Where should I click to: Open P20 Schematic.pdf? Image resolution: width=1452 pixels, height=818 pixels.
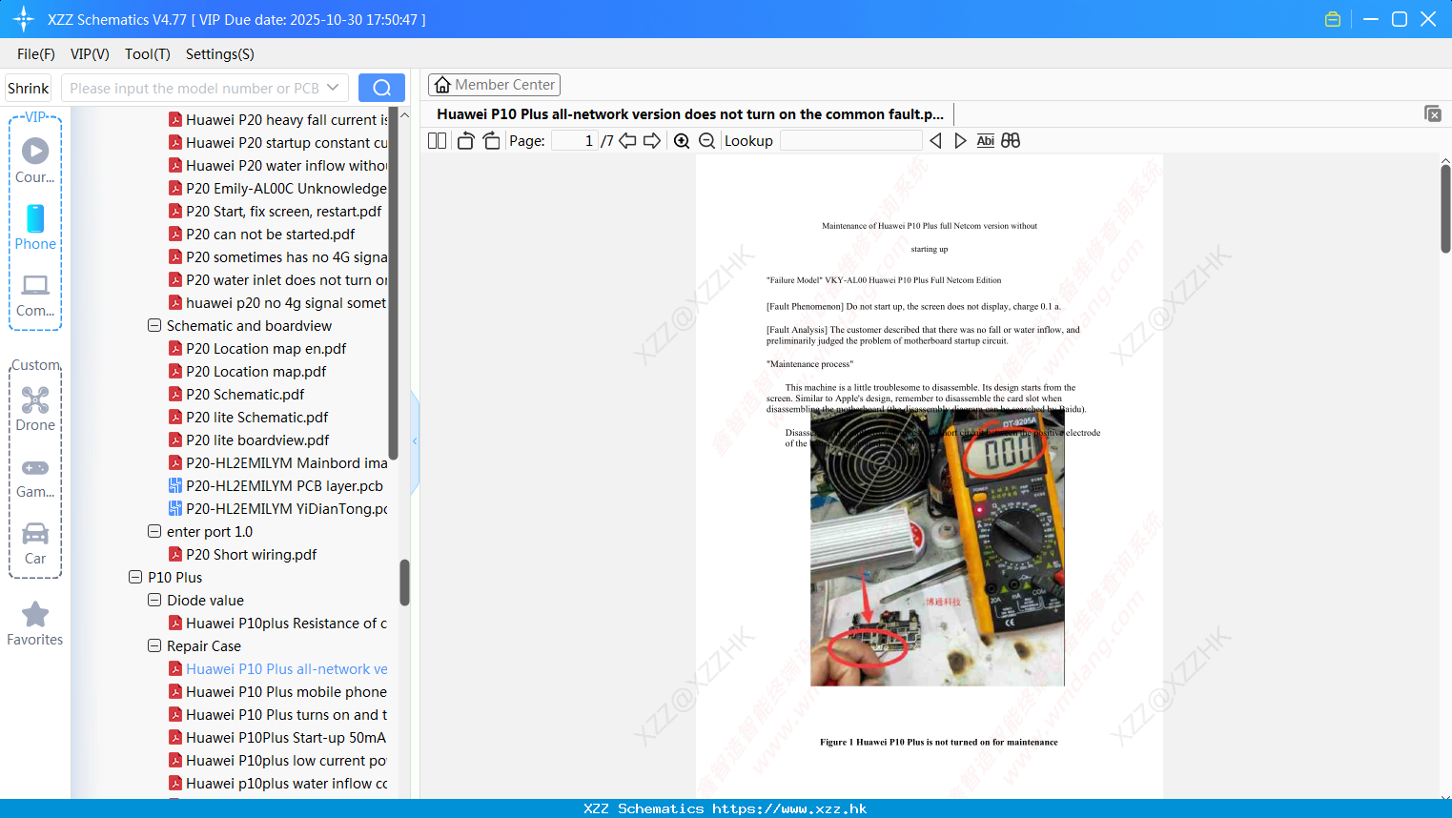tap(245, 395)
